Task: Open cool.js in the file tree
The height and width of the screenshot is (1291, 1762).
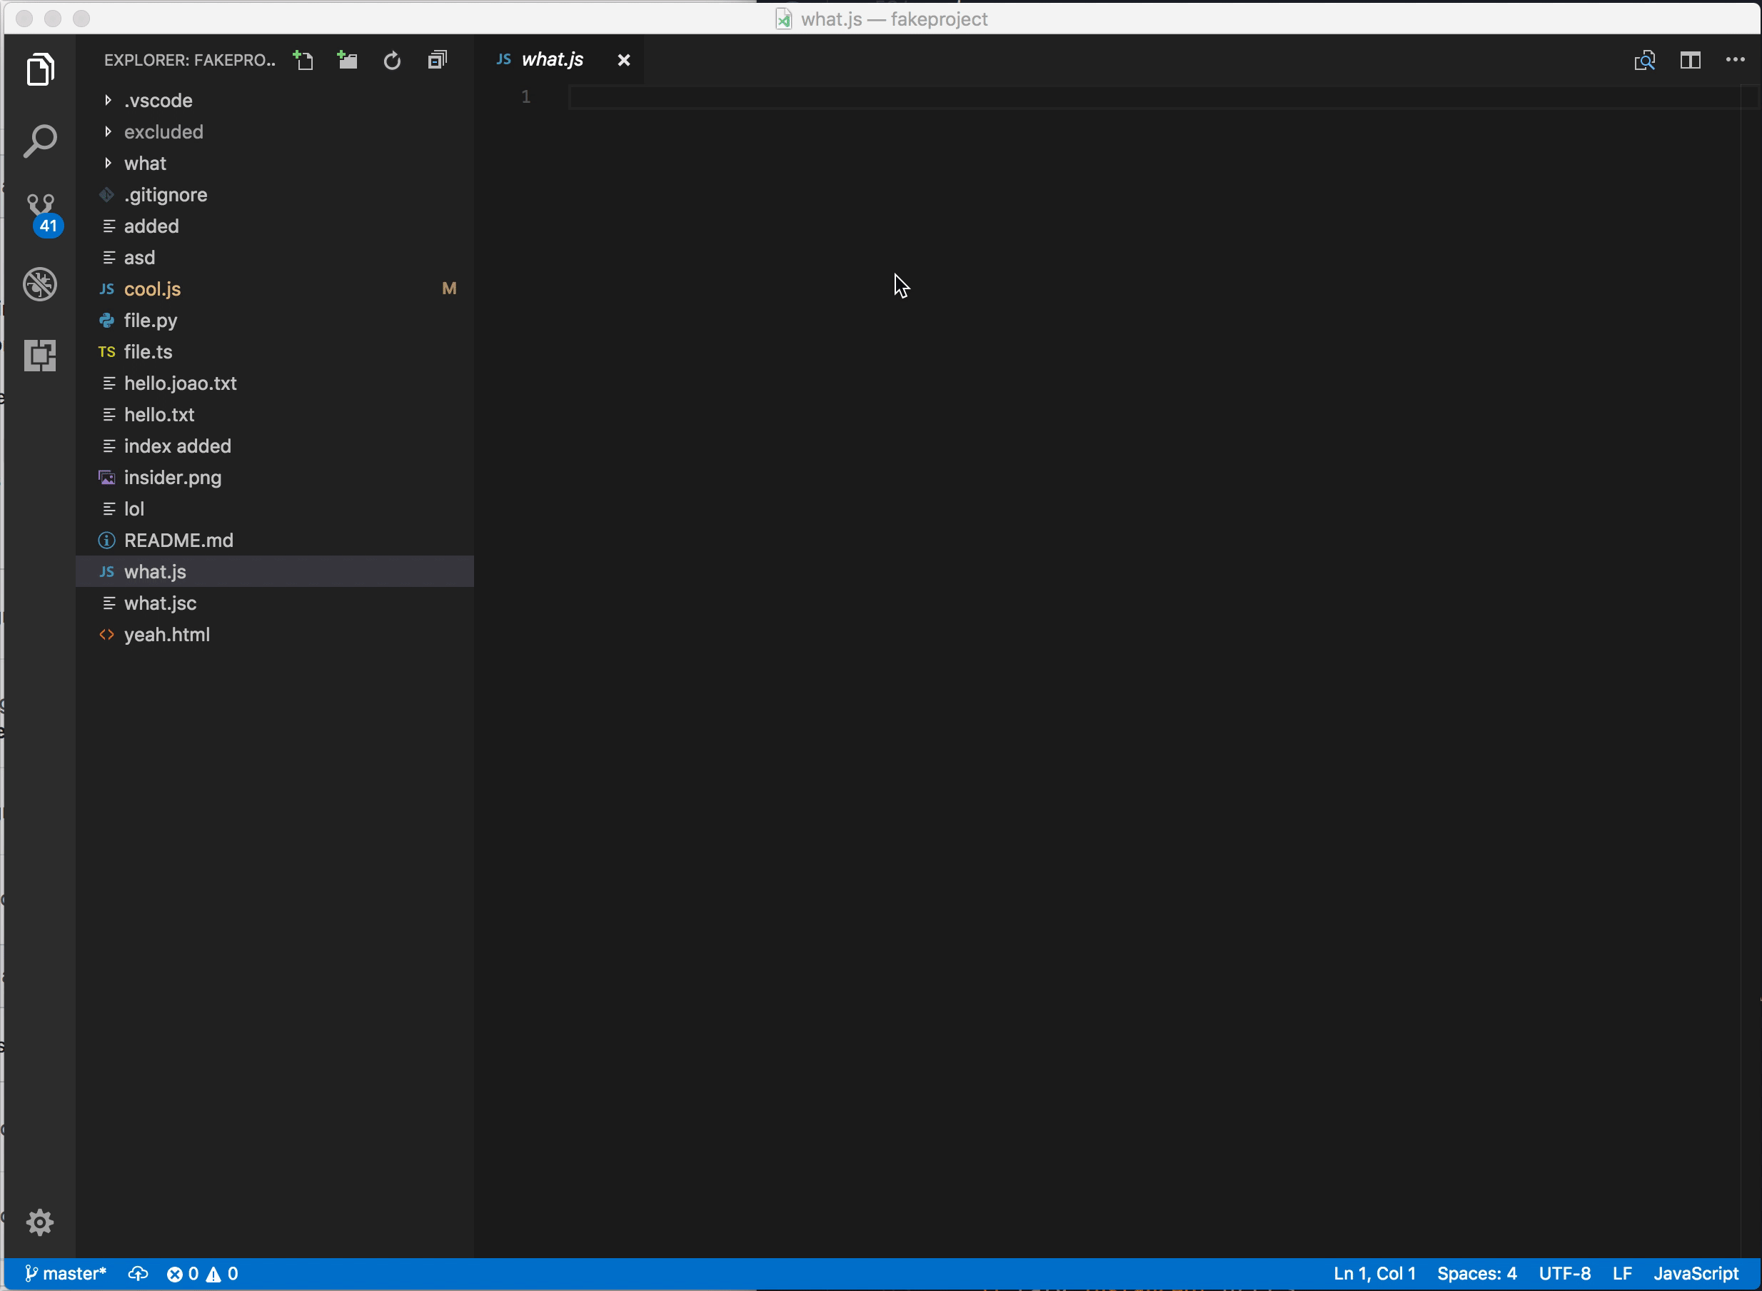Action: (152, 289)
